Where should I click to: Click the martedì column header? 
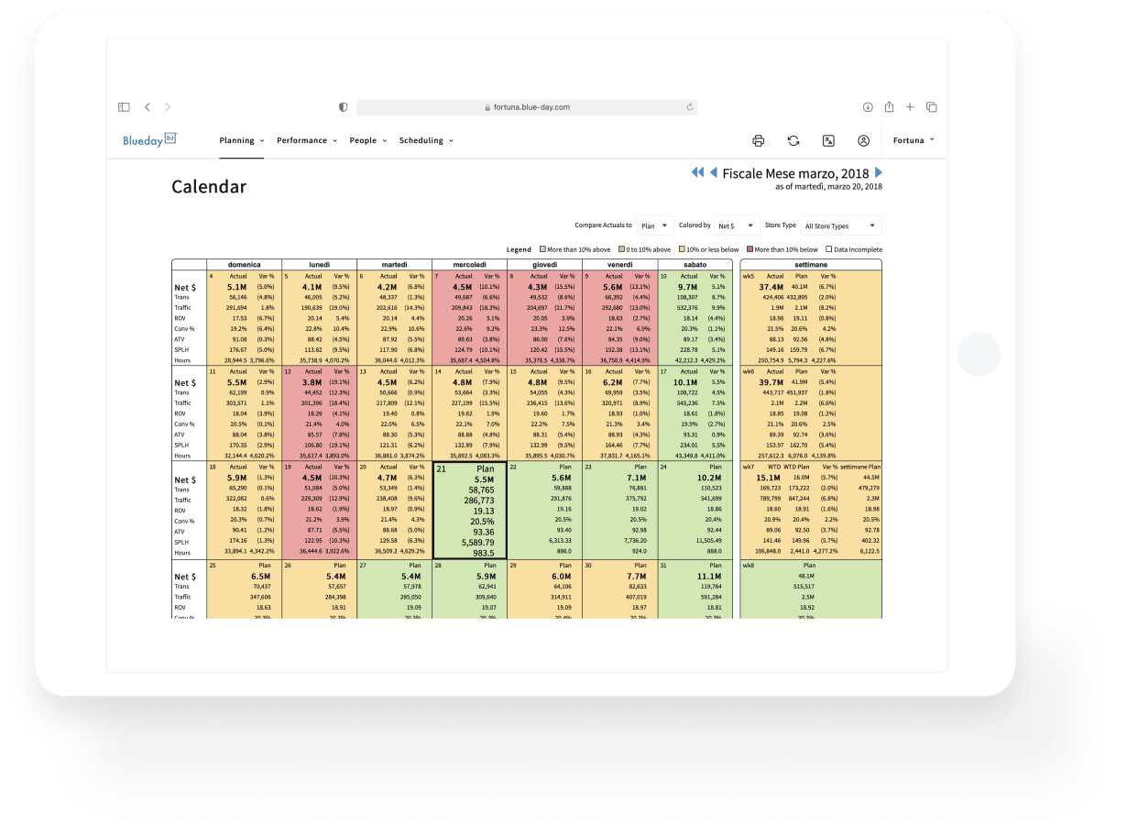(394, 264)
